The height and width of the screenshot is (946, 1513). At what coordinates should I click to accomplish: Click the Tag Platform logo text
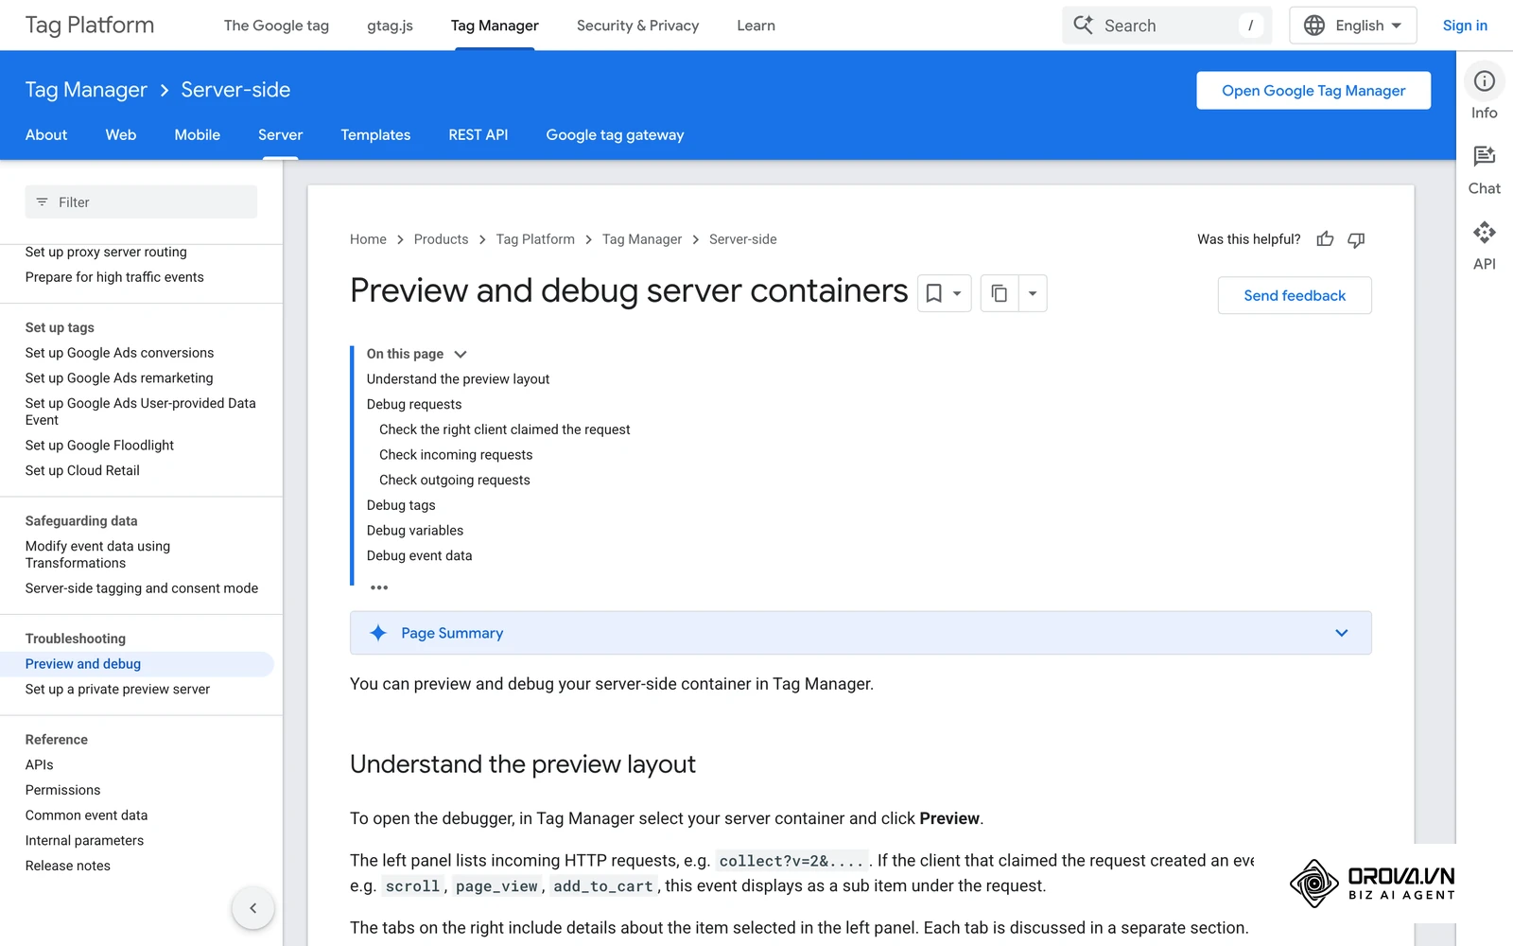pos(90,26)
